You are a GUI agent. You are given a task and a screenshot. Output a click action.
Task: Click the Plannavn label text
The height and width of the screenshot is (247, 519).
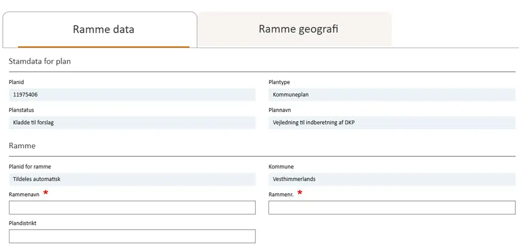point(279,110)
